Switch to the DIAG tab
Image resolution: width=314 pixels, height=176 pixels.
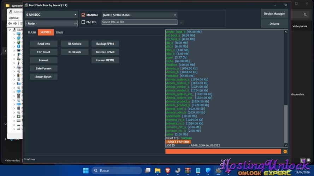[59, 32]
